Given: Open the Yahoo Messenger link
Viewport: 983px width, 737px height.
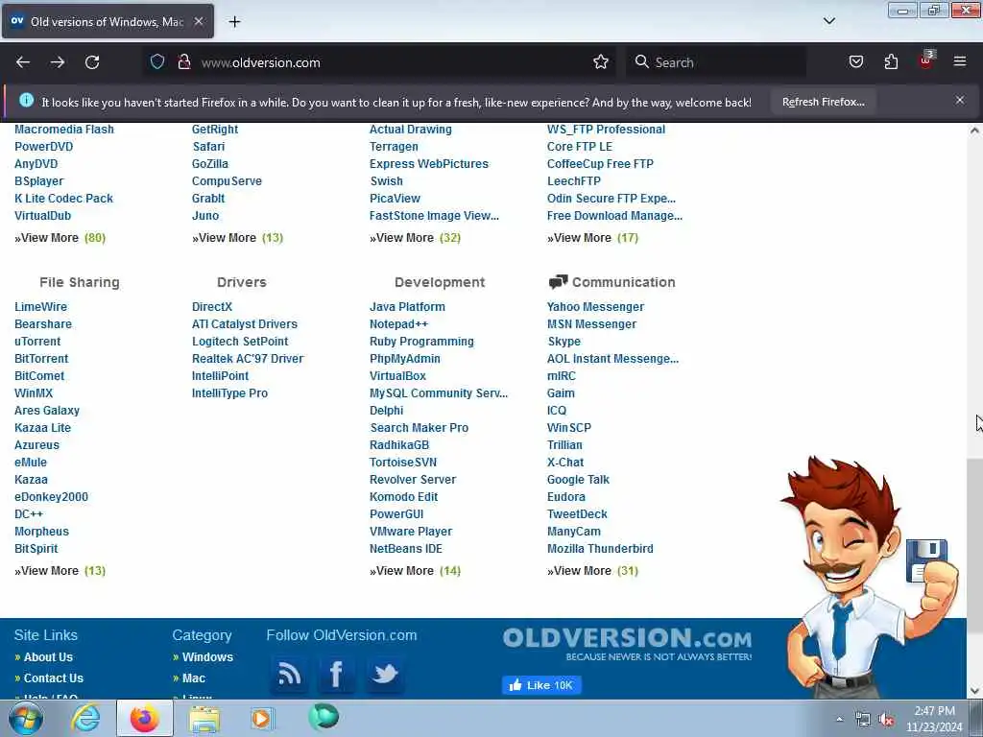Looking at the screenshot, I should click(595, 306).
